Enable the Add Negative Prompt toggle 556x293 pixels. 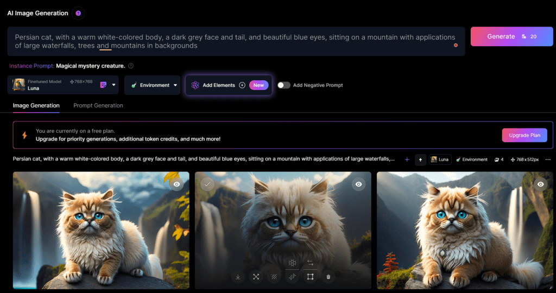[283, 85]
